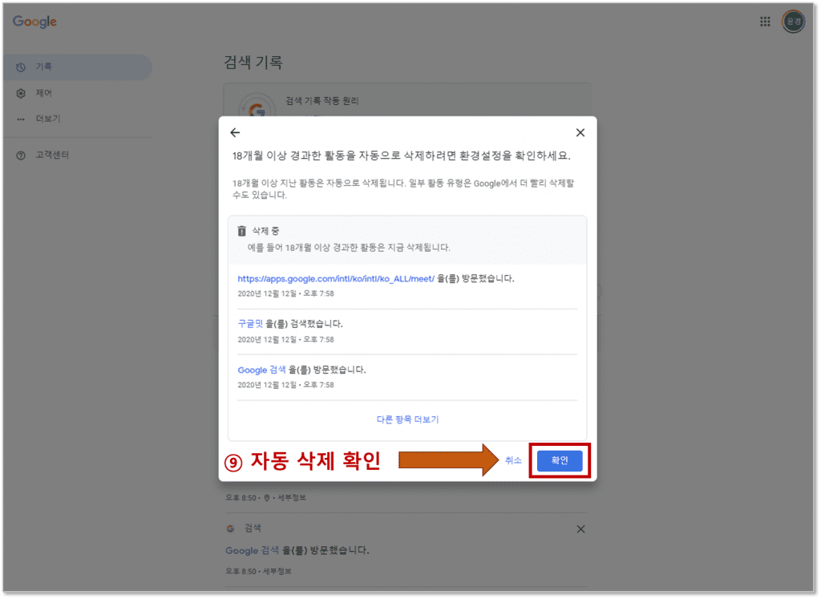821x599 pixels.
Task: Remove the 검색 activity entry with X
Action: (580, 529)
